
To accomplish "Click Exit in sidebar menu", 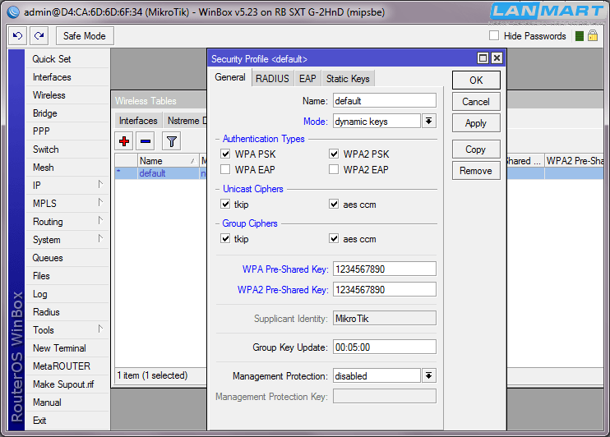I will click(x=67, y=421).
